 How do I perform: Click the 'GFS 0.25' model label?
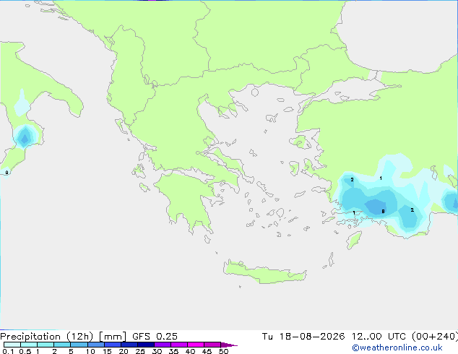[155, 337]
